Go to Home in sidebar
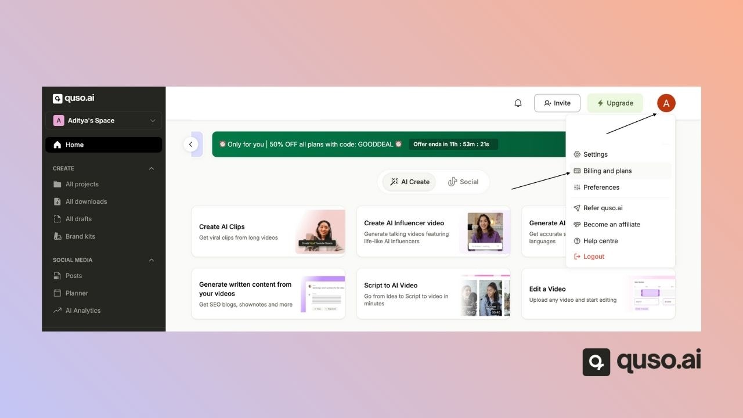This screenshot has height=418, width=743. tap(104, 145)
